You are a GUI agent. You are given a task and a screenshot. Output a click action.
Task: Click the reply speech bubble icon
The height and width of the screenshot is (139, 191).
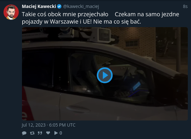click(x=24, y=133)
